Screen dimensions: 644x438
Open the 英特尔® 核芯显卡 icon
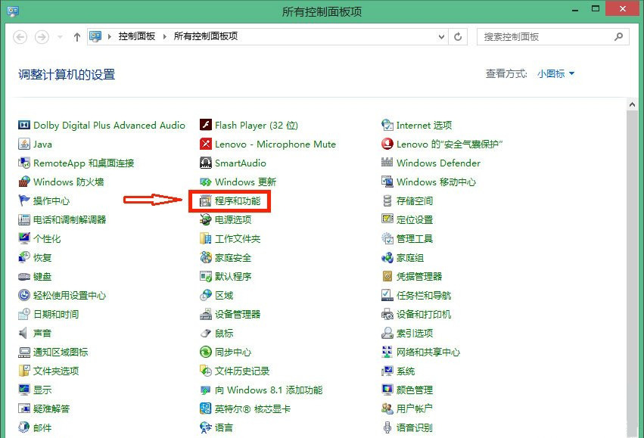(x=206, y=408)
